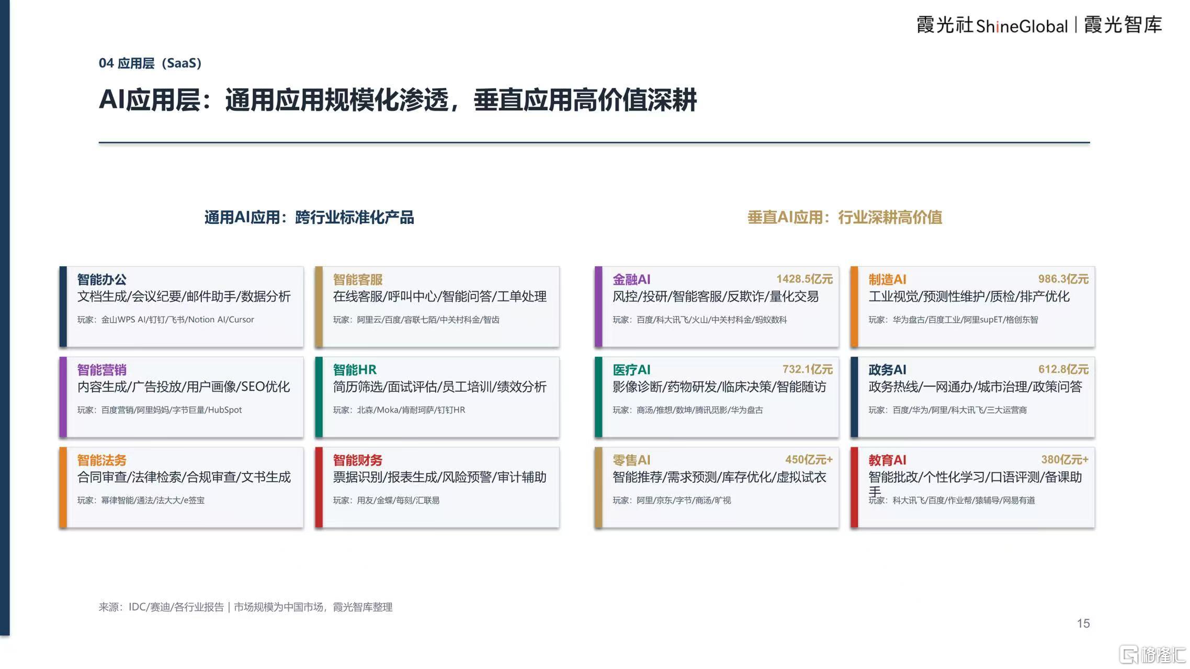Click heading '垂直AI应用：行业深耕高价值'
Image resolution: width=1190 pixels, height=669 pixels.
845,217
